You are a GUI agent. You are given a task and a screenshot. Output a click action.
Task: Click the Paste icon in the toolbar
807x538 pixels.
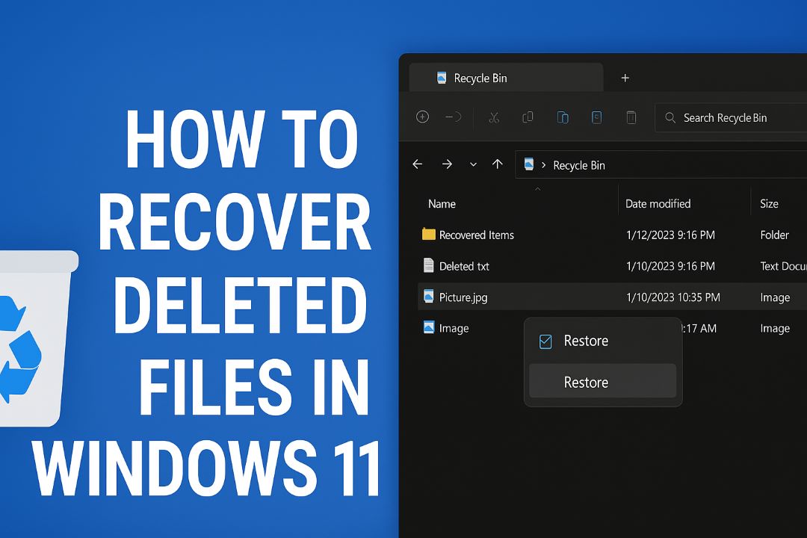coord(563,117)
